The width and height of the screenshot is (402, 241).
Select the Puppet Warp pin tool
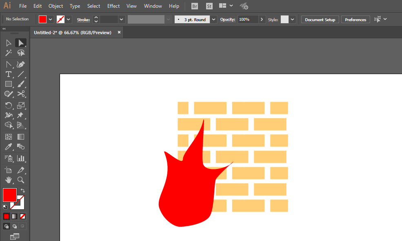coord(20,115)
